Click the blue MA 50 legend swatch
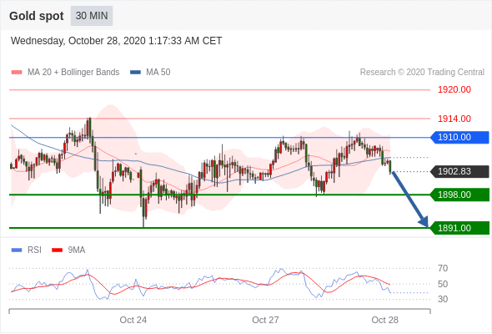The height and width of the screenshot is (334, 492). click(136, 73)
